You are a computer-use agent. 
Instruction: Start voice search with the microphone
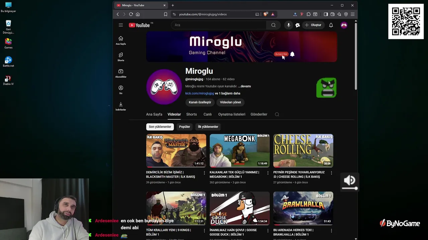coord(289,25)
